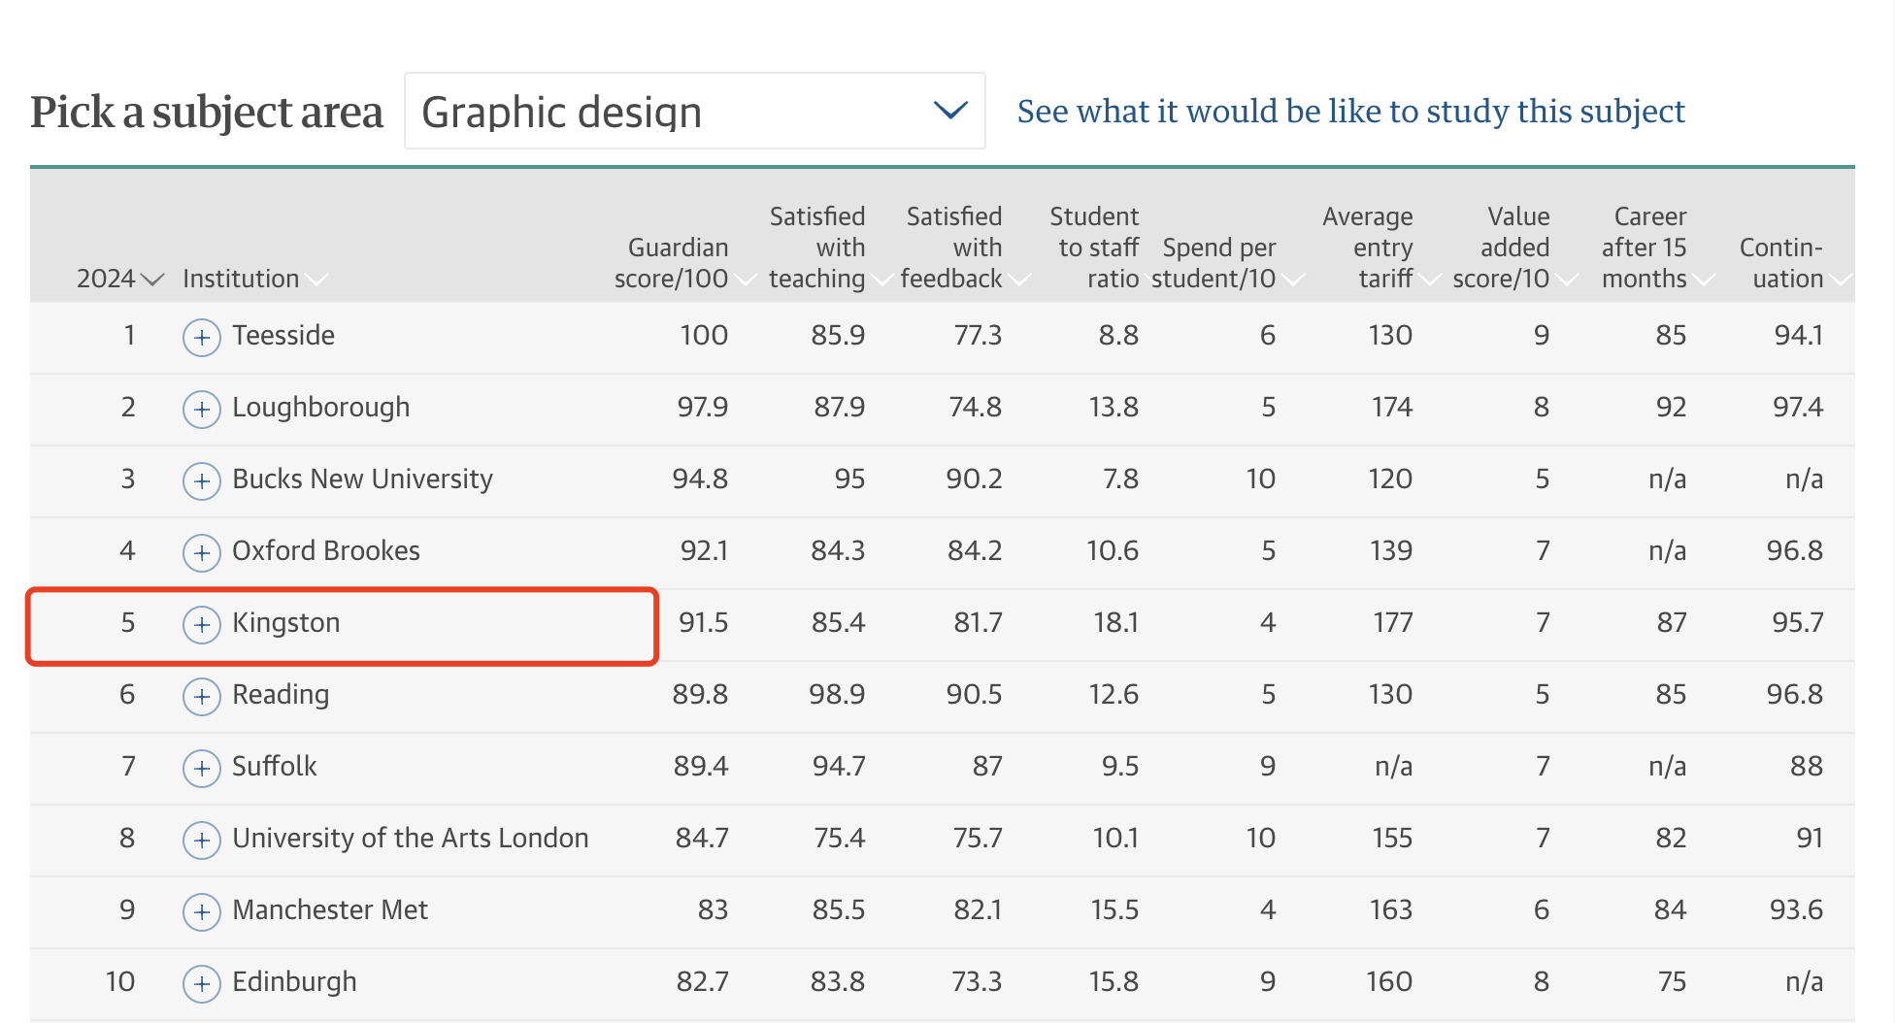Click Reading's teaching satisfaction 98.9

[837, 694]
